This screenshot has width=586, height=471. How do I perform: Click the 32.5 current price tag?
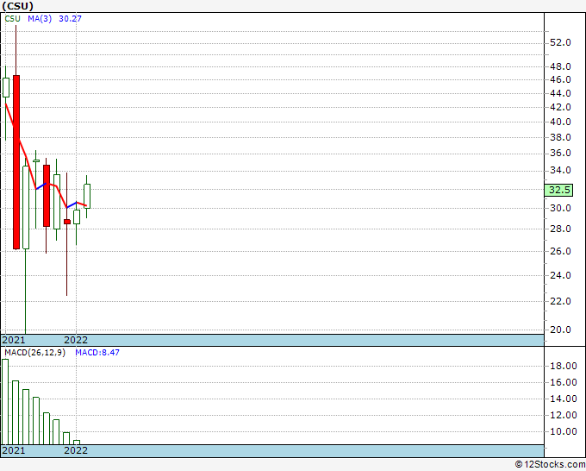(x=558, y=190)
